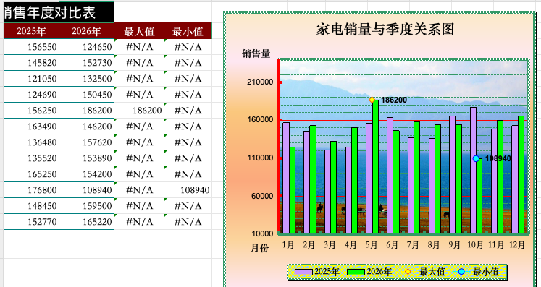Screen dimensions: 541x287
Task: Click the purple 2025年 legend key
Action: pyautogui.click(x=304, y=272)
